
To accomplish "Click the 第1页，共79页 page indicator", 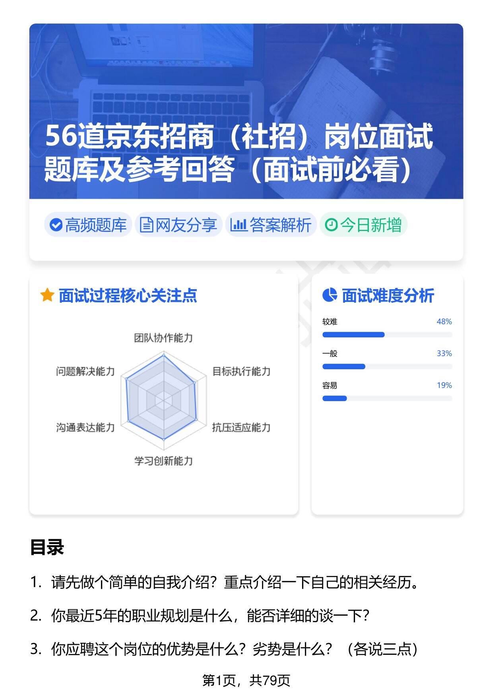I will (246, 681).
